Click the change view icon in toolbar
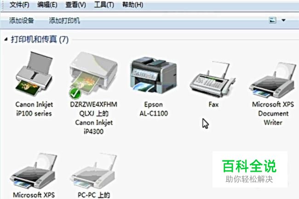 pyautogui.click(x=272, y=20)
